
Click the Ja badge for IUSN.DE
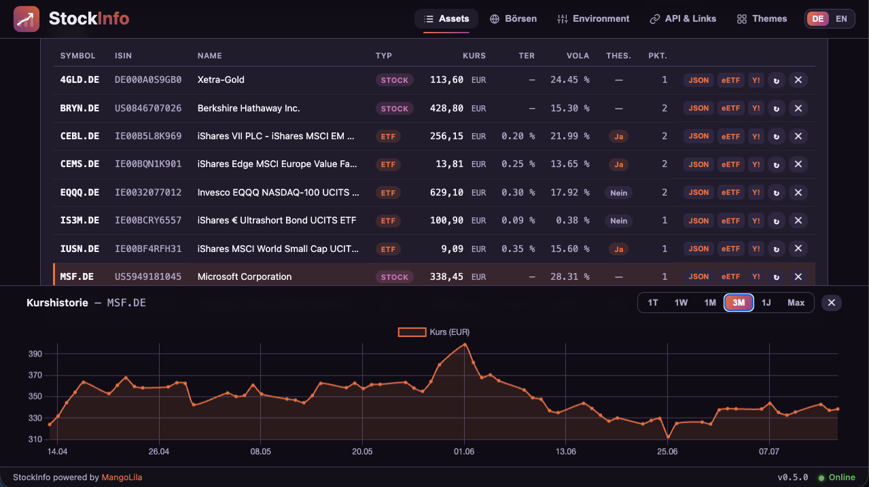[619, 249]
